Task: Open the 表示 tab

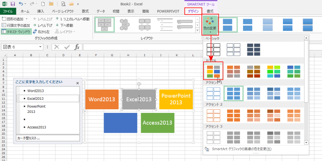Action: click(x=131, y=11)
